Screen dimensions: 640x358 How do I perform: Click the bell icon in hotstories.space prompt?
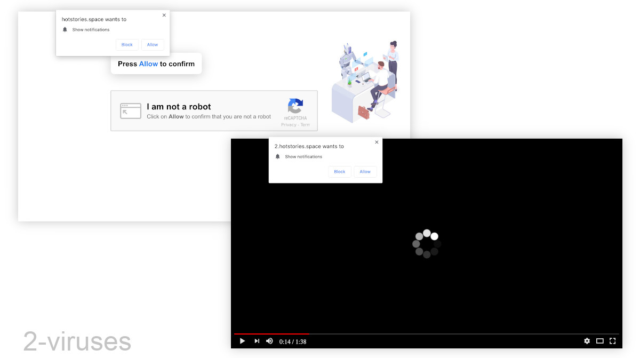65,30
